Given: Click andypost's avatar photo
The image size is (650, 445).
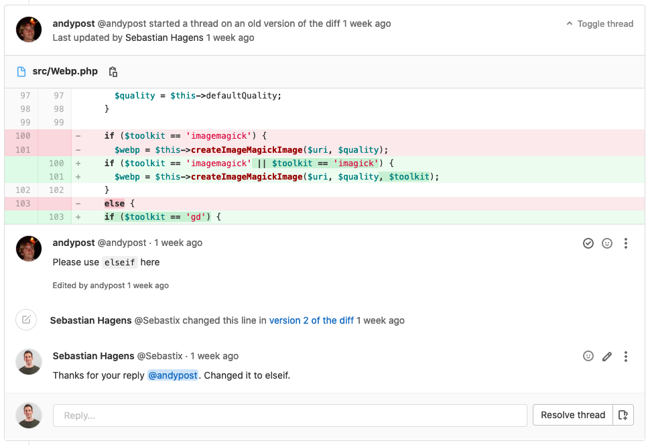Looking at the screenshot, I should (x=28, y=29).
